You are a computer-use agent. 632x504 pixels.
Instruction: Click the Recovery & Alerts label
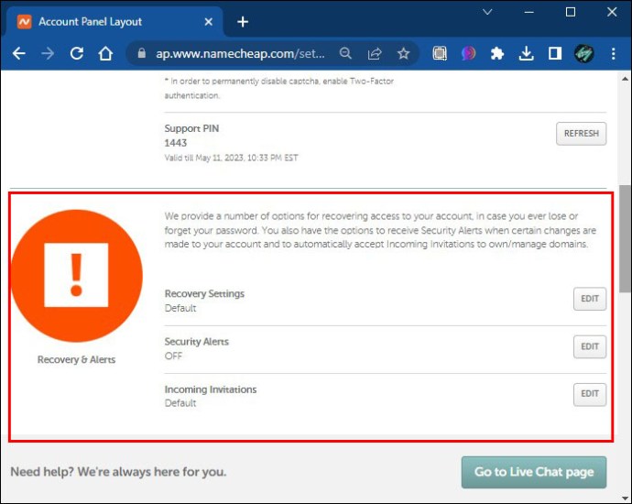point(77,359)
